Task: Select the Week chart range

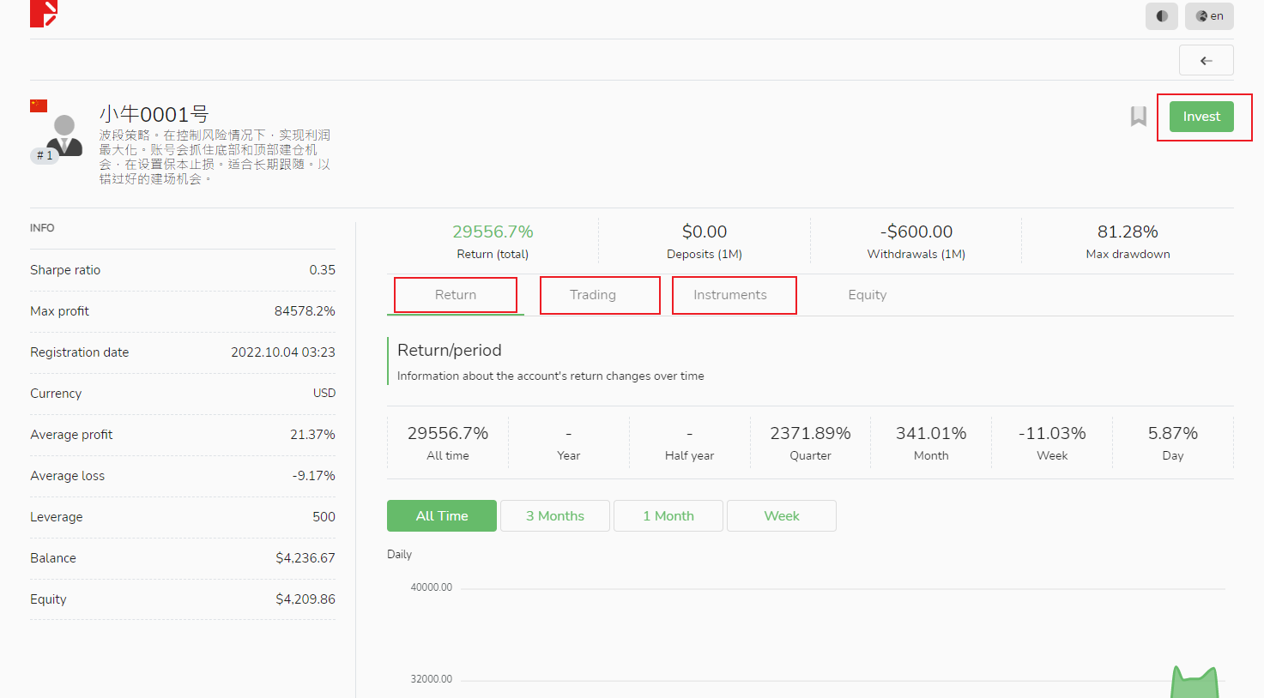Action: click(x=781, y=516)
